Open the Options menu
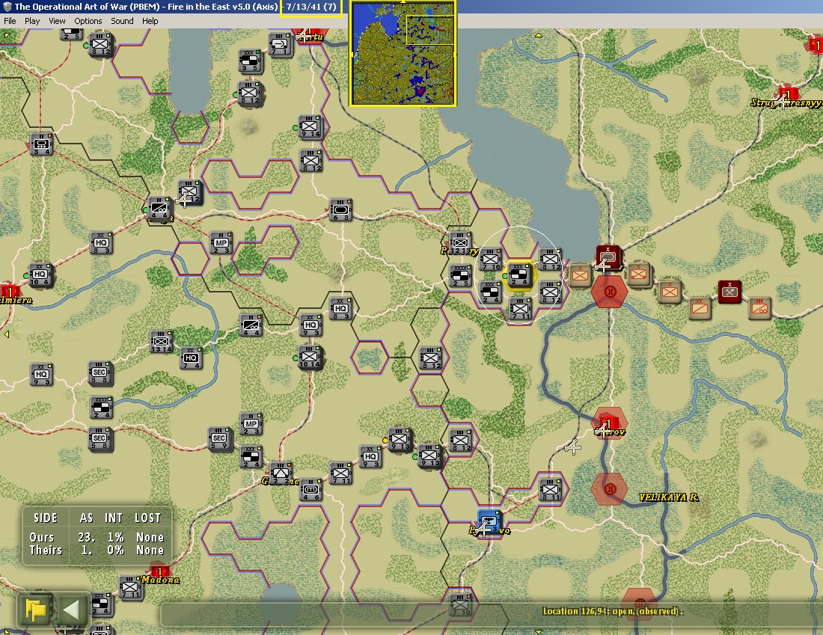 click(88, 21)
